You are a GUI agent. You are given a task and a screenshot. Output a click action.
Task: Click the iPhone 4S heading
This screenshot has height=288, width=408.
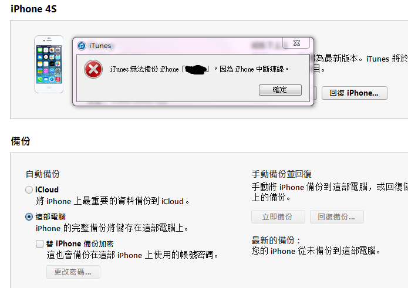pos(33,9)
